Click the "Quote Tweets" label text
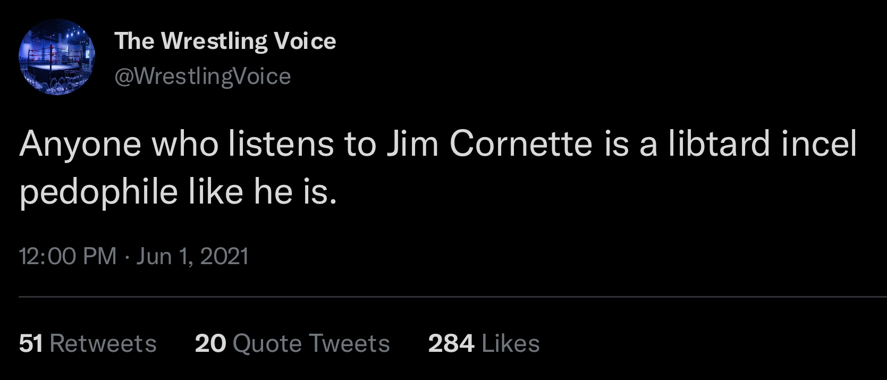 pos(311,343)
